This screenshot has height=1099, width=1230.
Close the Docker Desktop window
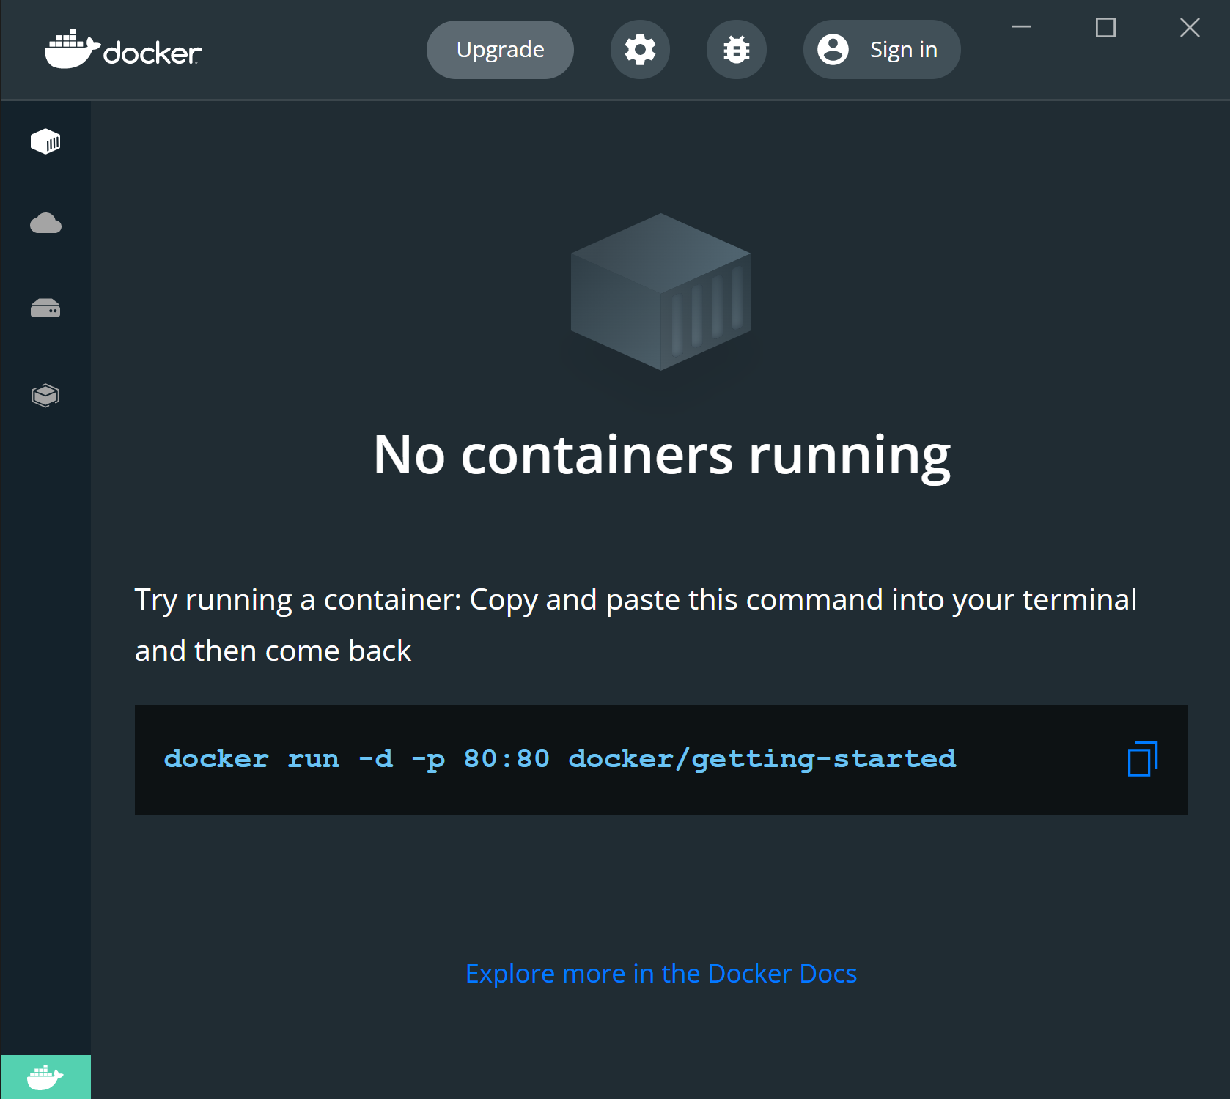[1190, 27]
